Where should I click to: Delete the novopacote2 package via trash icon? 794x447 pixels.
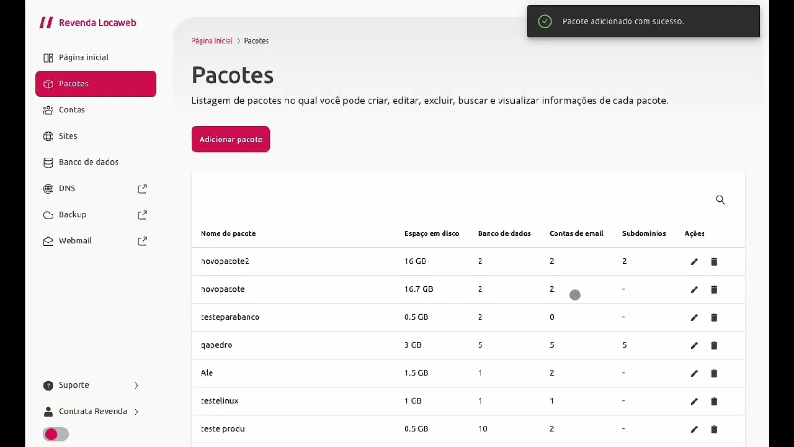click(x=714, y=262)
